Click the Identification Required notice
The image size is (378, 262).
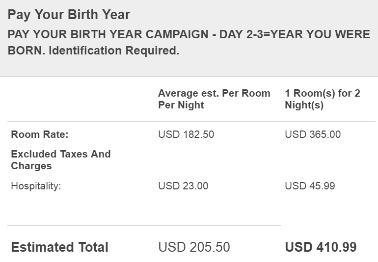point(114,51)
